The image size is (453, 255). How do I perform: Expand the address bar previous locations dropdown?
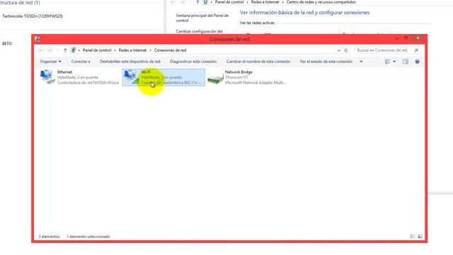pyautogui.click(x=338, y=50)
